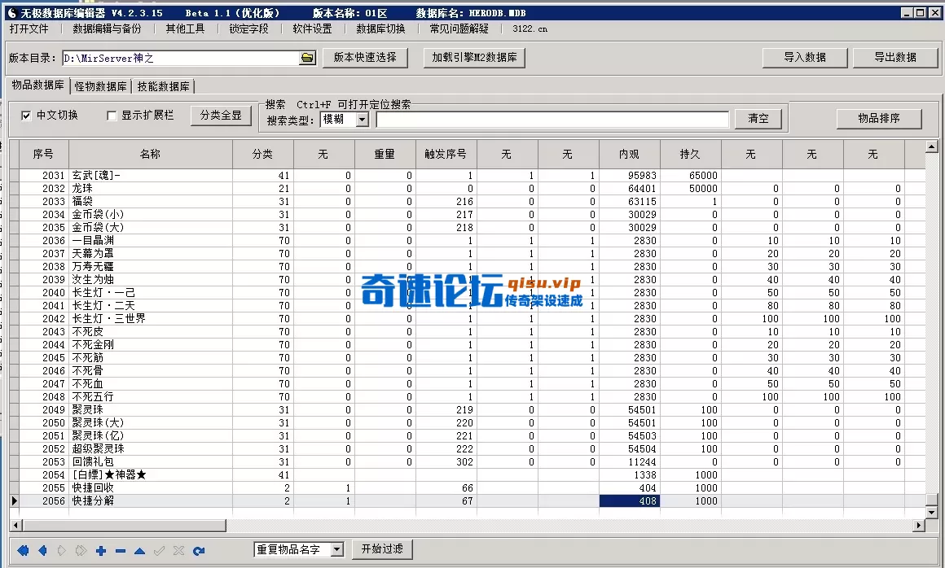Click horizontal scrollbar left arrow
The width and height of the screenshot is (945, 568).
click(15, 526)
